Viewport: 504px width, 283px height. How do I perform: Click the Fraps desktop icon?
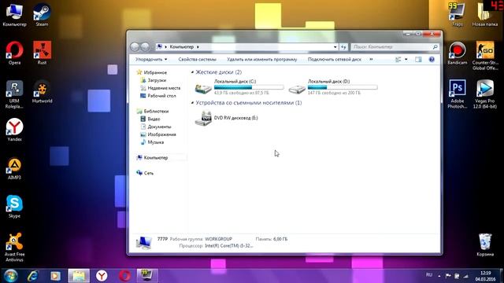click(x=457, y=15)
